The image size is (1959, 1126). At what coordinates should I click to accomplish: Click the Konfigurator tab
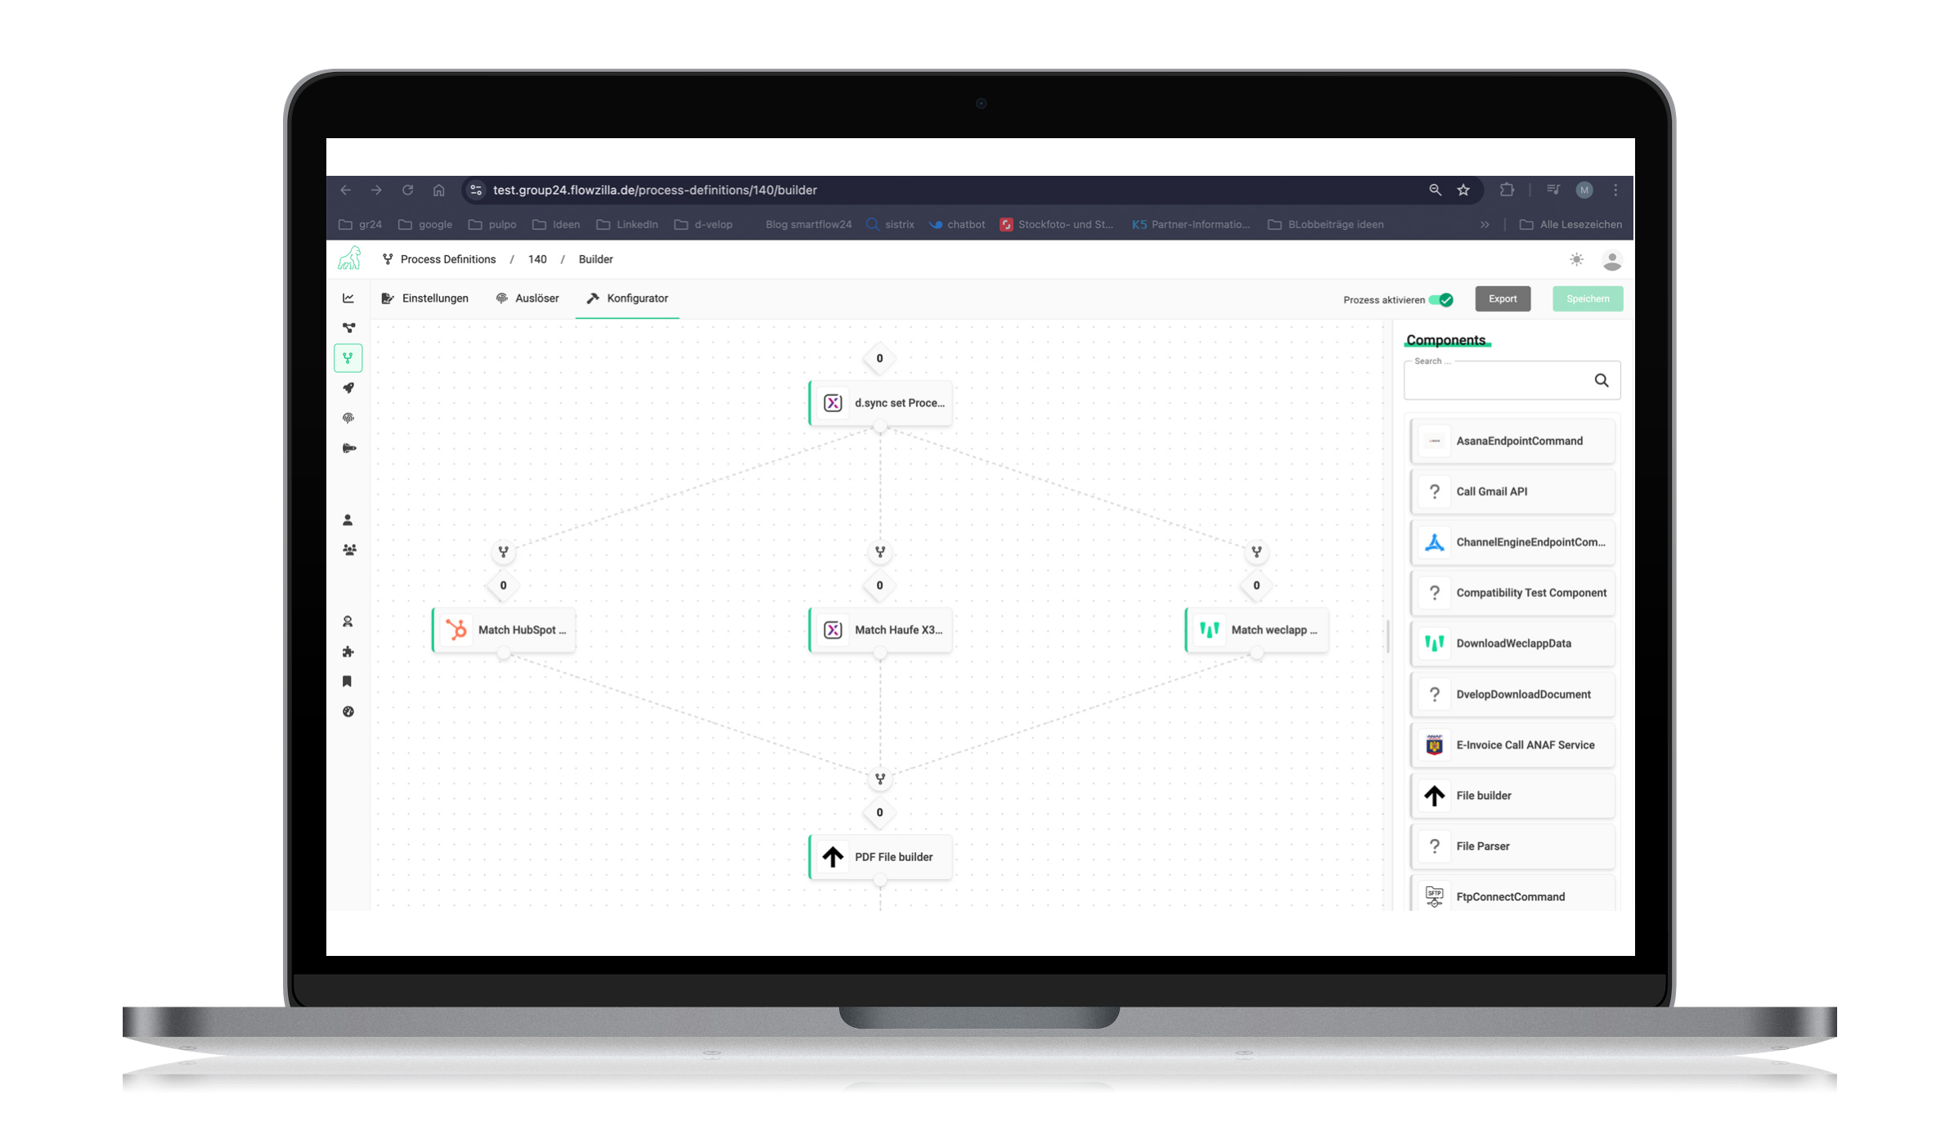coord(628,298)
